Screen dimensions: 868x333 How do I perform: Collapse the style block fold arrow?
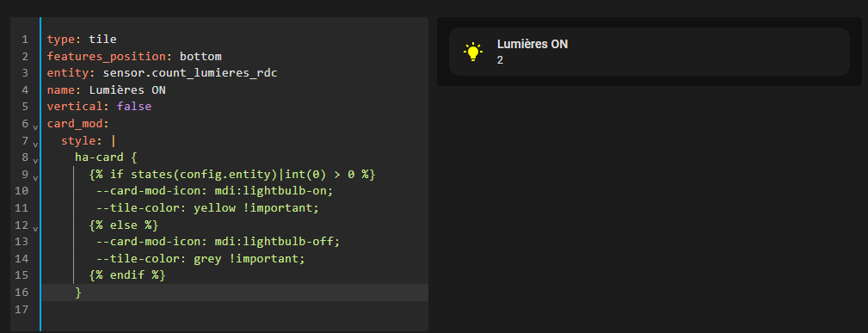(x=35, y=144)
